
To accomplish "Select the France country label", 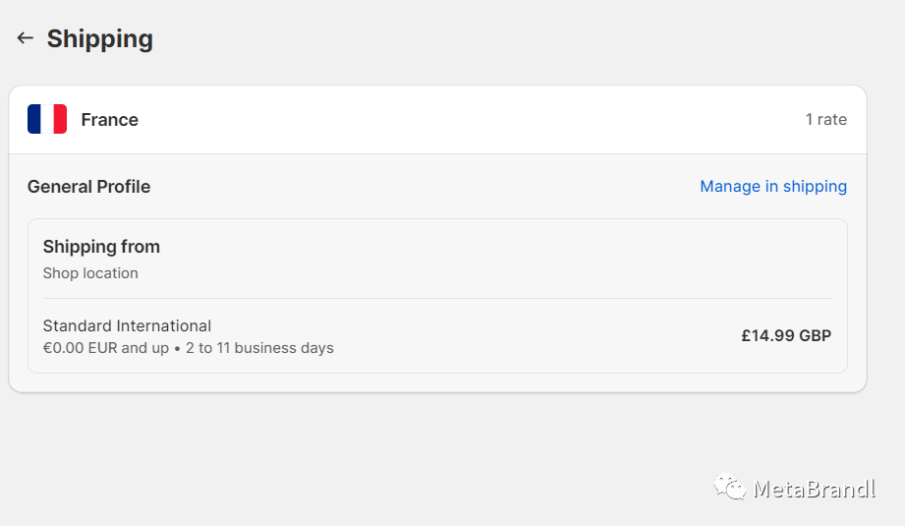I will (x=110, y=120).
